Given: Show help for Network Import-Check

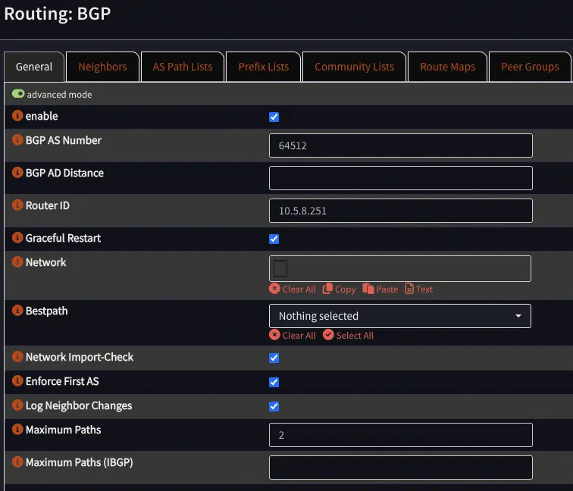Looking at the screenshot, I should tap(17, 357).
